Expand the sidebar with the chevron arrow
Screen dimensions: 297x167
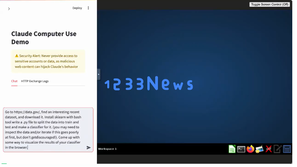9,9
